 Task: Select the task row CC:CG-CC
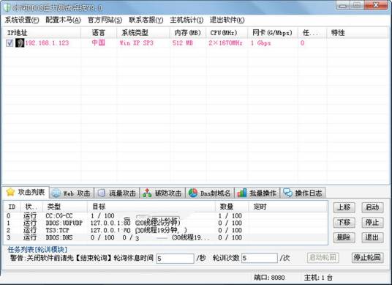coord(165,215)
